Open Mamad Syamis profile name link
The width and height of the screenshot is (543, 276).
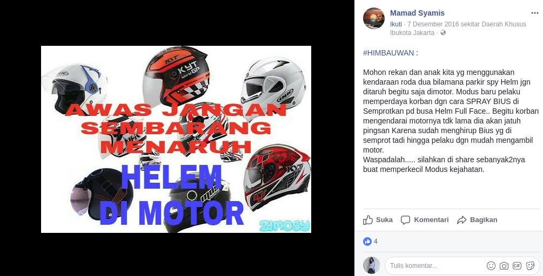coord(417,13)
